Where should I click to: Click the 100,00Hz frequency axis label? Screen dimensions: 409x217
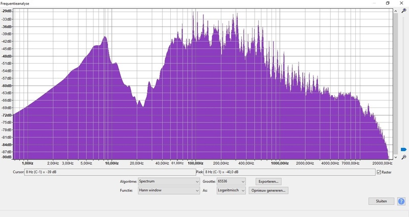195,164
